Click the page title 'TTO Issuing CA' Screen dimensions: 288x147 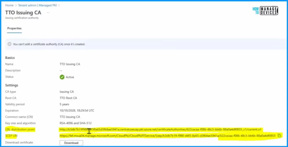[23, 13]
